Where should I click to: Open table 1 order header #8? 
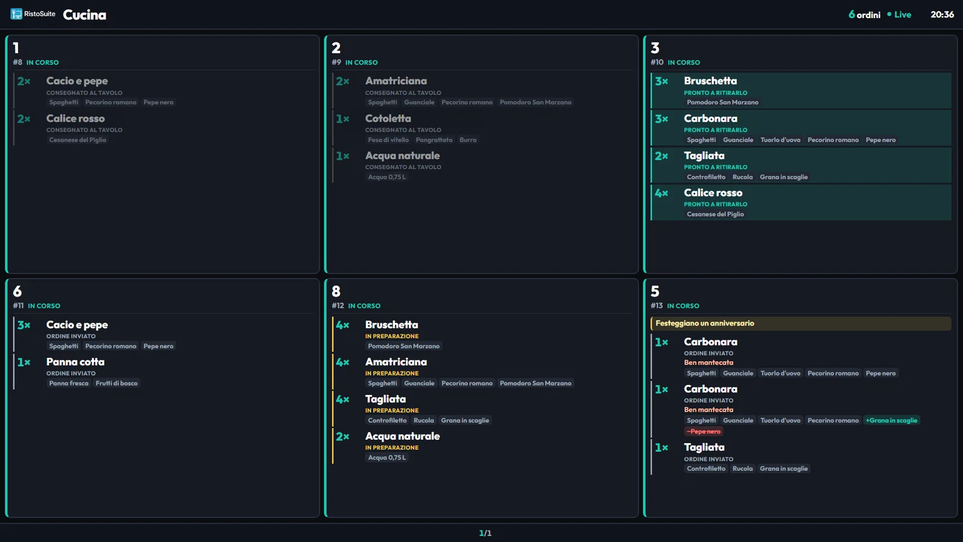click(164, 53)
